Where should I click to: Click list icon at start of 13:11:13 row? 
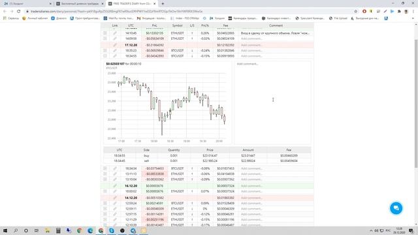[105, 174]
